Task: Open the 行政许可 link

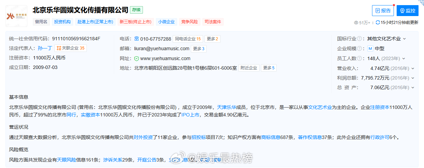Action: point(380,138)
